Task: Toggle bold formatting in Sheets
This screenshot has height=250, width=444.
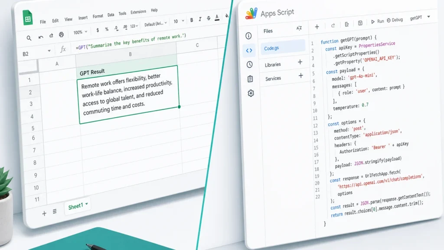Action: click(192, 20)
